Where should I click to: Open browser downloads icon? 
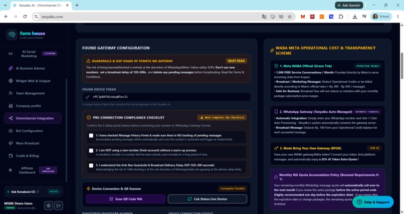click(355, 16)
